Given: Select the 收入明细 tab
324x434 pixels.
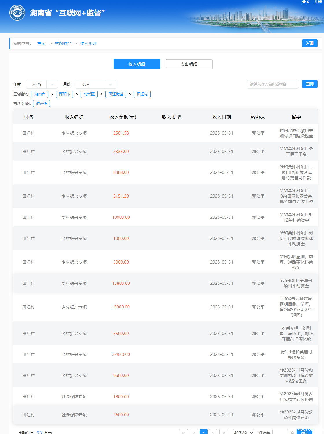Looking at the screenshot, I should pos(137,64).
